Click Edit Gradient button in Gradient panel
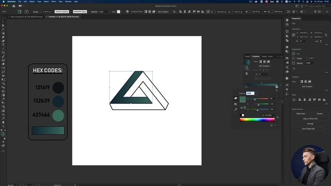Viewport: 331px width, 186px height. (264, 66)
